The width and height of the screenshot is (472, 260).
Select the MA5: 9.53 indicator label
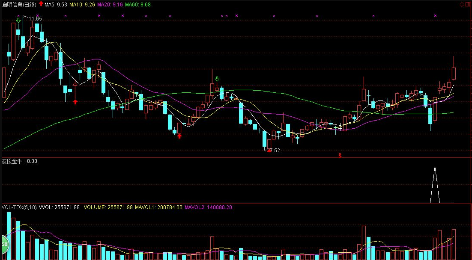pyautogui.click(x=56, y=5)
